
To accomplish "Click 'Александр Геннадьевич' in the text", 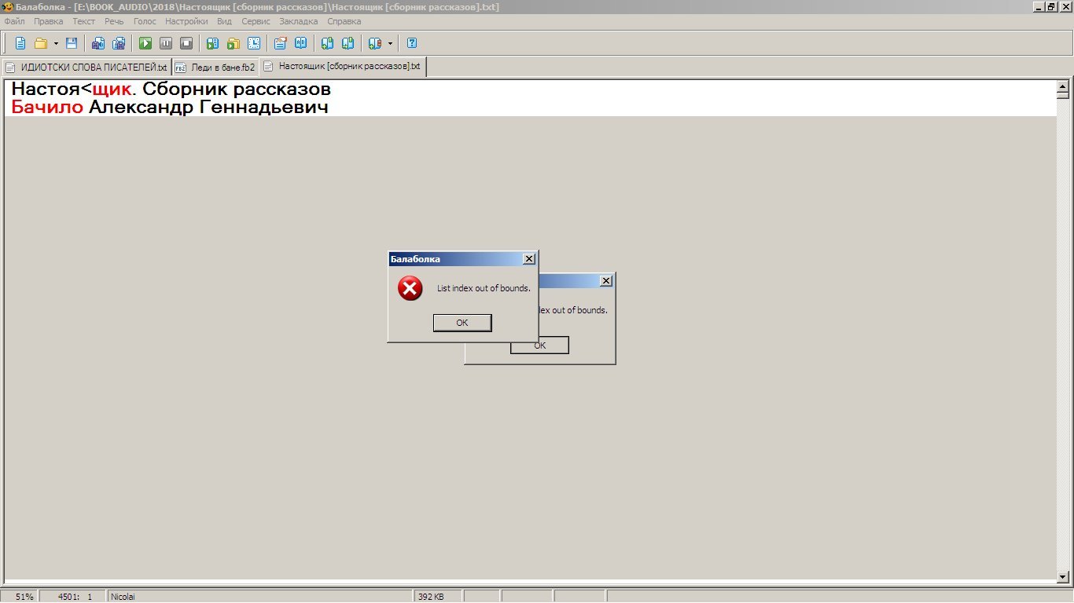I will click(208, 107).
